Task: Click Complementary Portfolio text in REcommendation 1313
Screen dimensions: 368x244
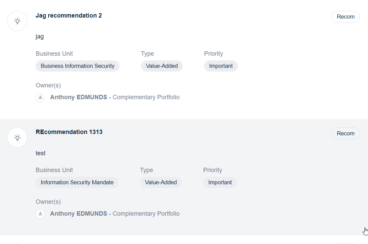Action: pyautogui.click(x=146, y=214)
